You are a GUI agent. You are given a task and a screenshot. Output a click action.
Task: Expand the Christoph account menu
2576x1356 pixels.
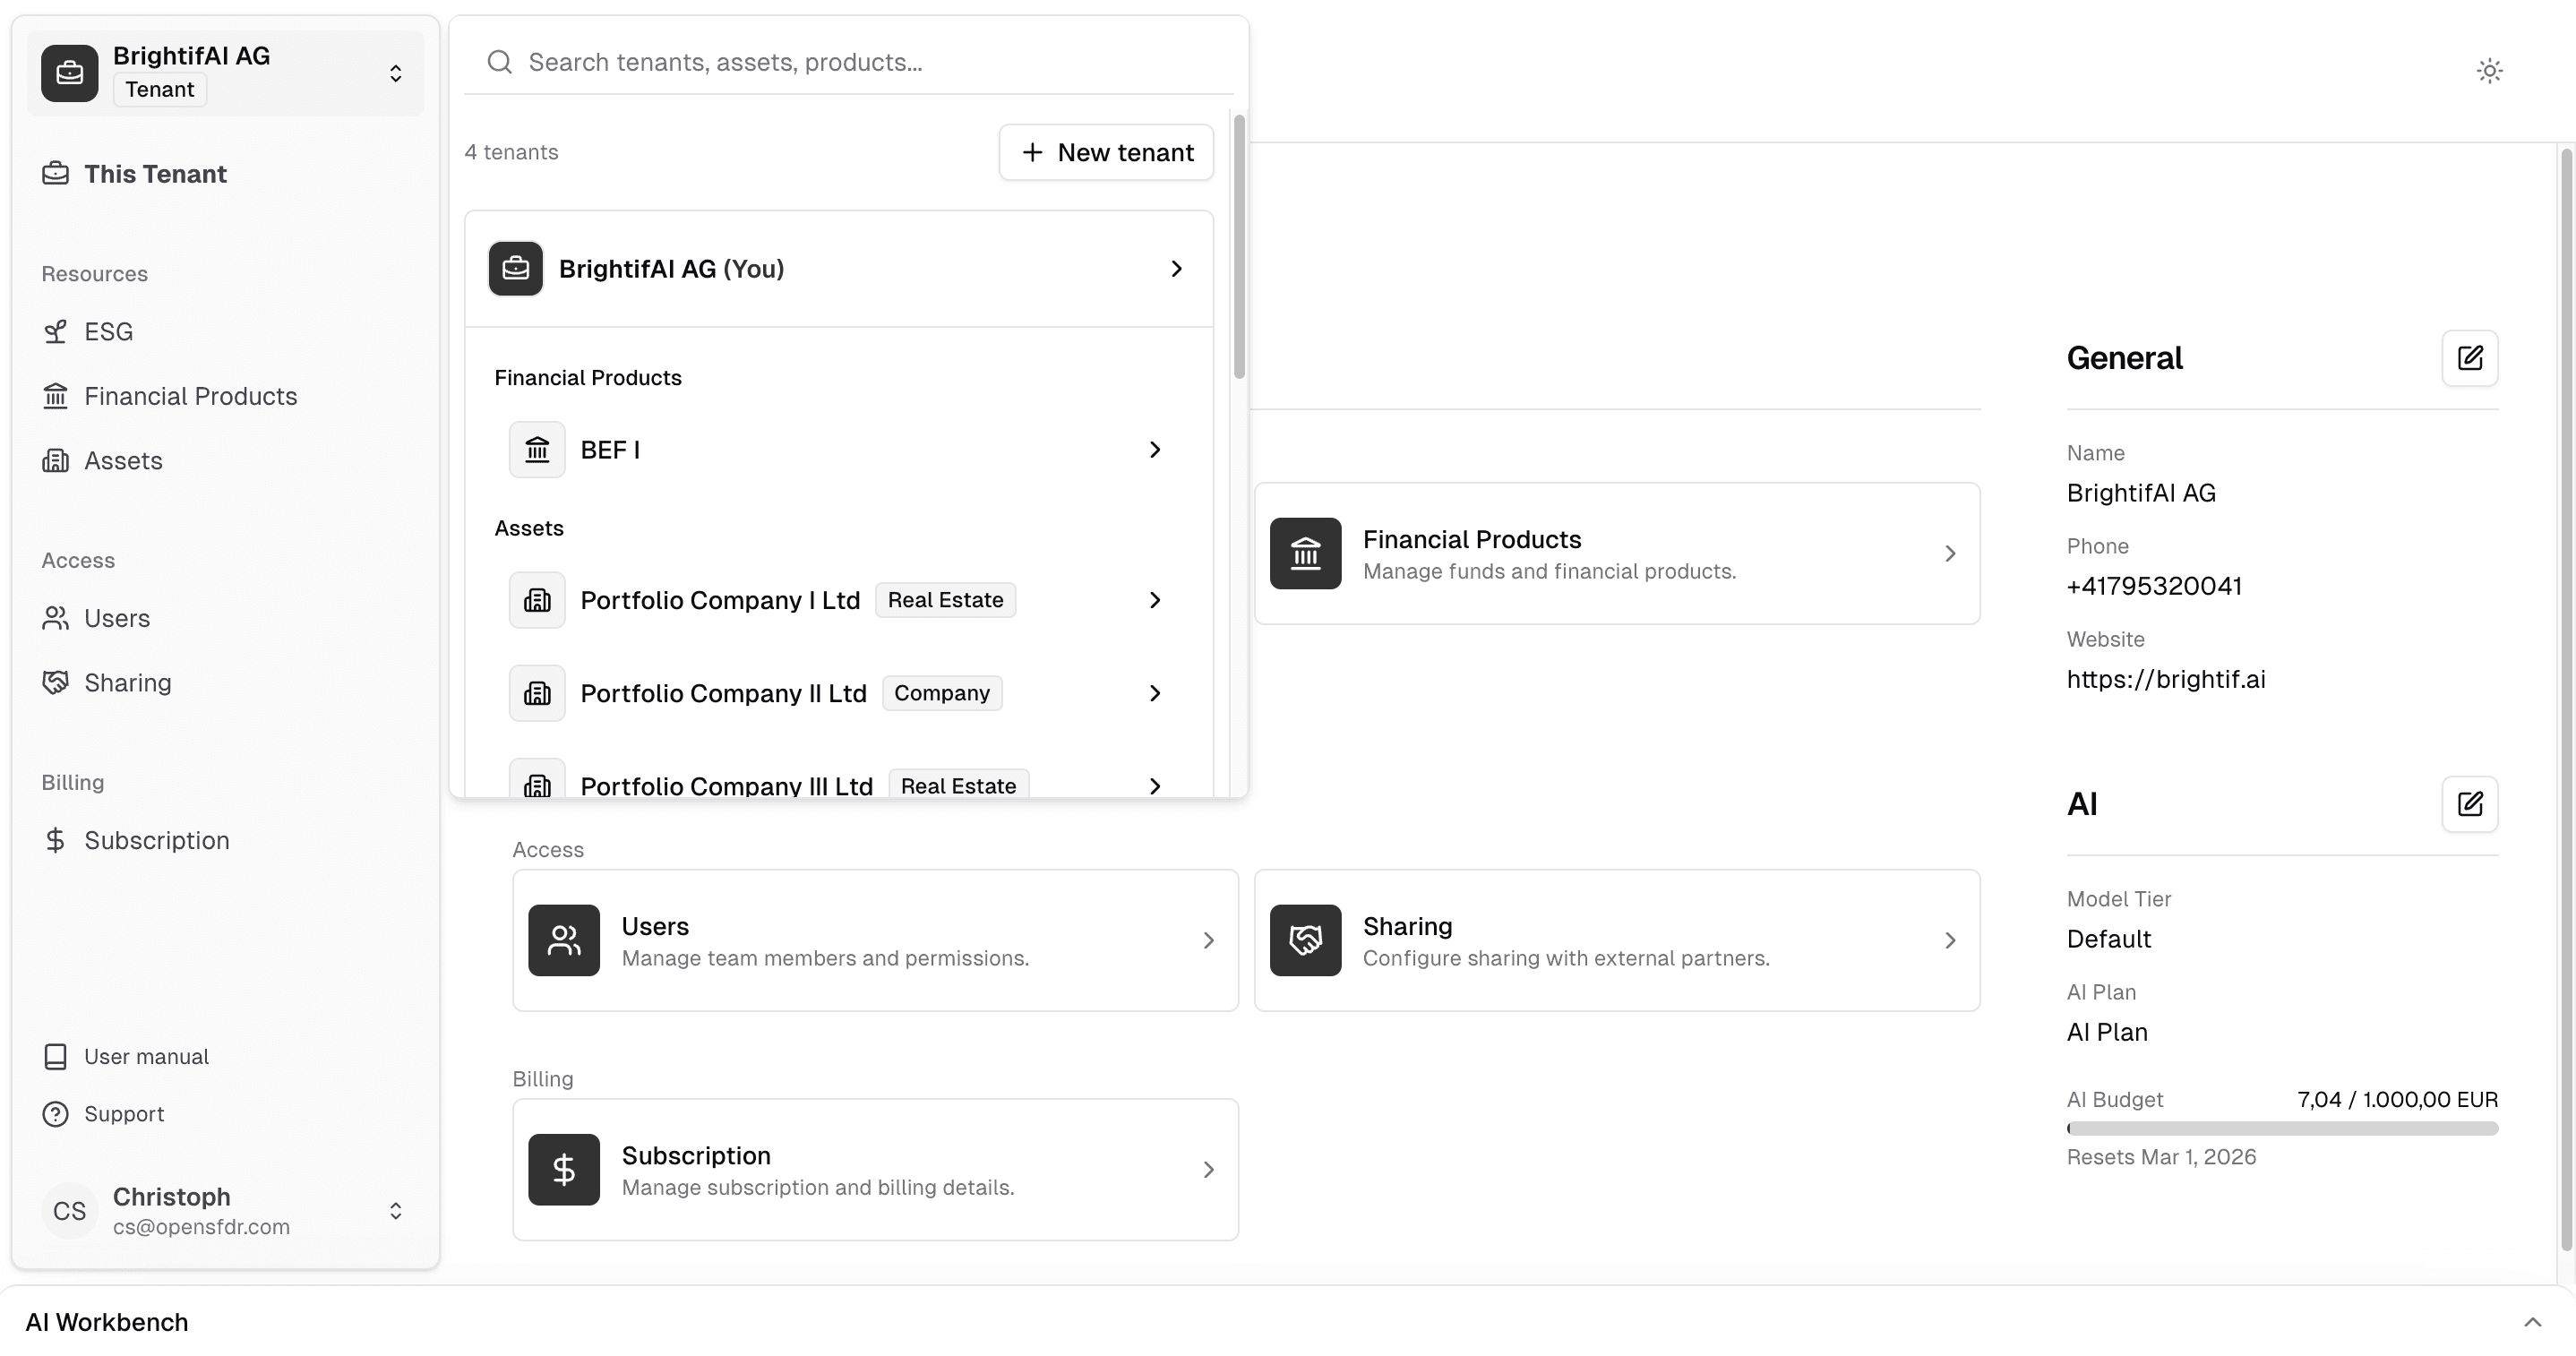coord(395,1210)
